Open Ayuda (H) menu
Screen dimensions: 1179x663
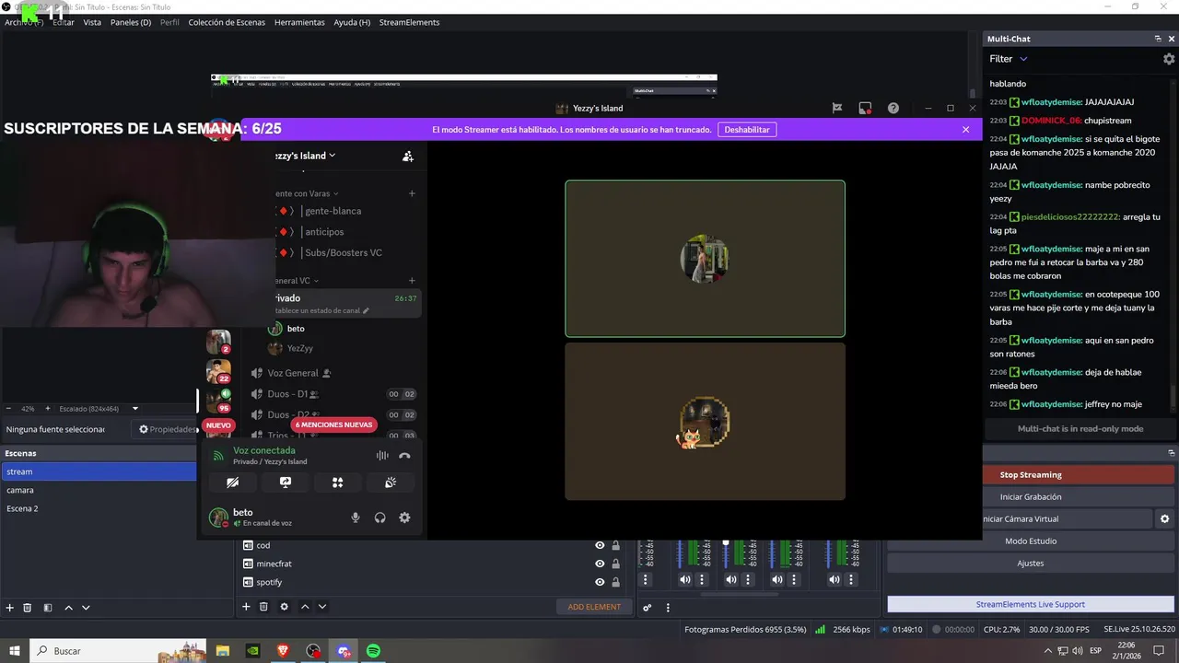352,22
